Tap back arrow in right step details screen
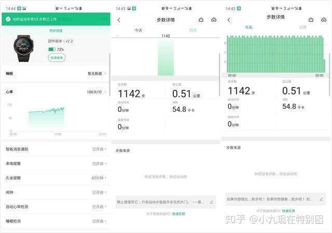 (229, 20)
